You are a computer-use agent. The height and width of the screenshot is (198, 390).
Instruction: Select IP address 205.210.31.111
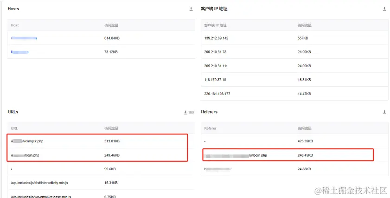pyautogui.click(x=216, y=66)
